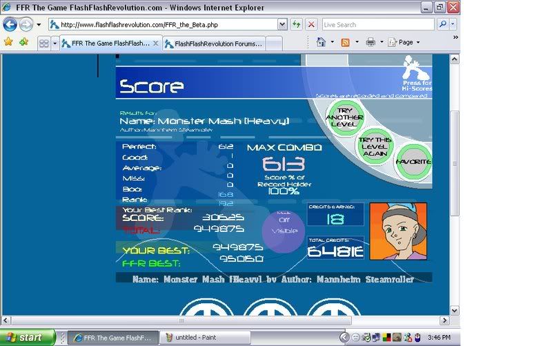Click the Add to Favorites icon

(23, 42)
